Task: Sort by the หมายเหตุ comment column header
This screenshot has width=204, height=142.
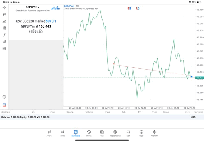Action: tap(199, 112)
